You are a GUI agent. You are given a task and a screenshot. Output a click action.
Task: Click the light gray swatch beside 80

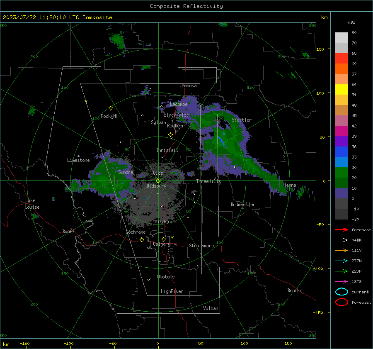coord(342,38)
